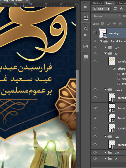Open the Styles fx panel icon

pyautogui.click(x=86, y=57)
